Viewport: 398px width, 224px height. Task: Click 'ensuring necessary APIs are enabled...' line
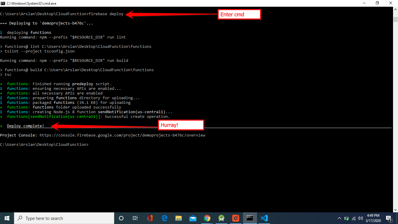61,89
